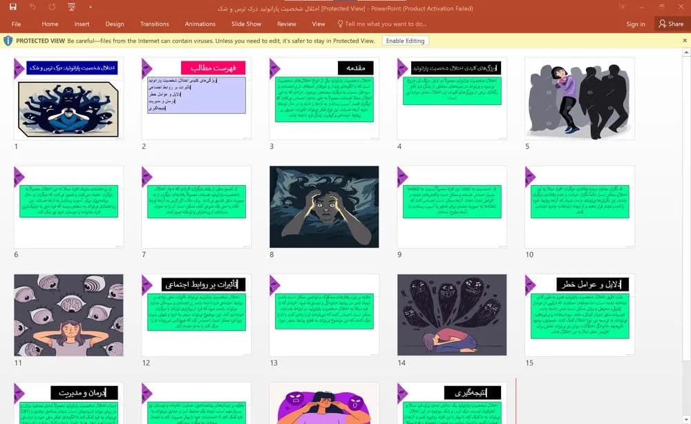Select slide 14 with the dark ghost figures

[x=452, y=315]
